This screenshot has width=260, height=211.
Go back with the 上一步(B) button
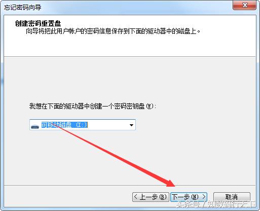point(151,197)
